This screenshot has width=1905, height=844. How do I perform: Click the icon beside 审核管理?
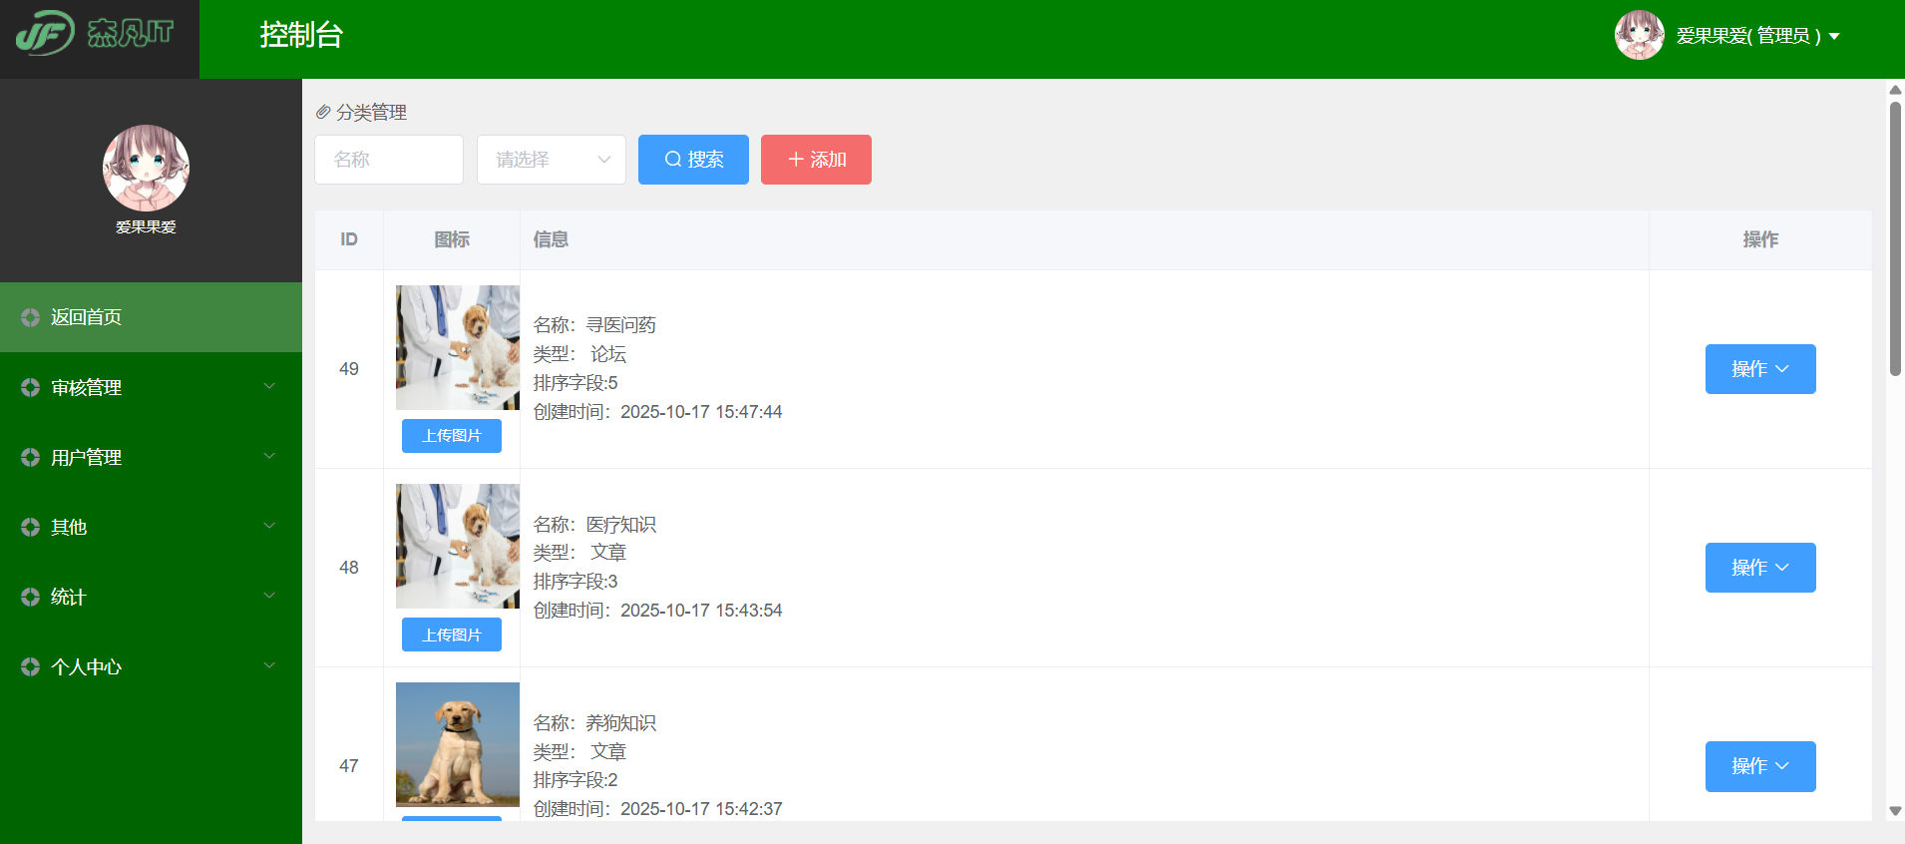tap(30, 387)
